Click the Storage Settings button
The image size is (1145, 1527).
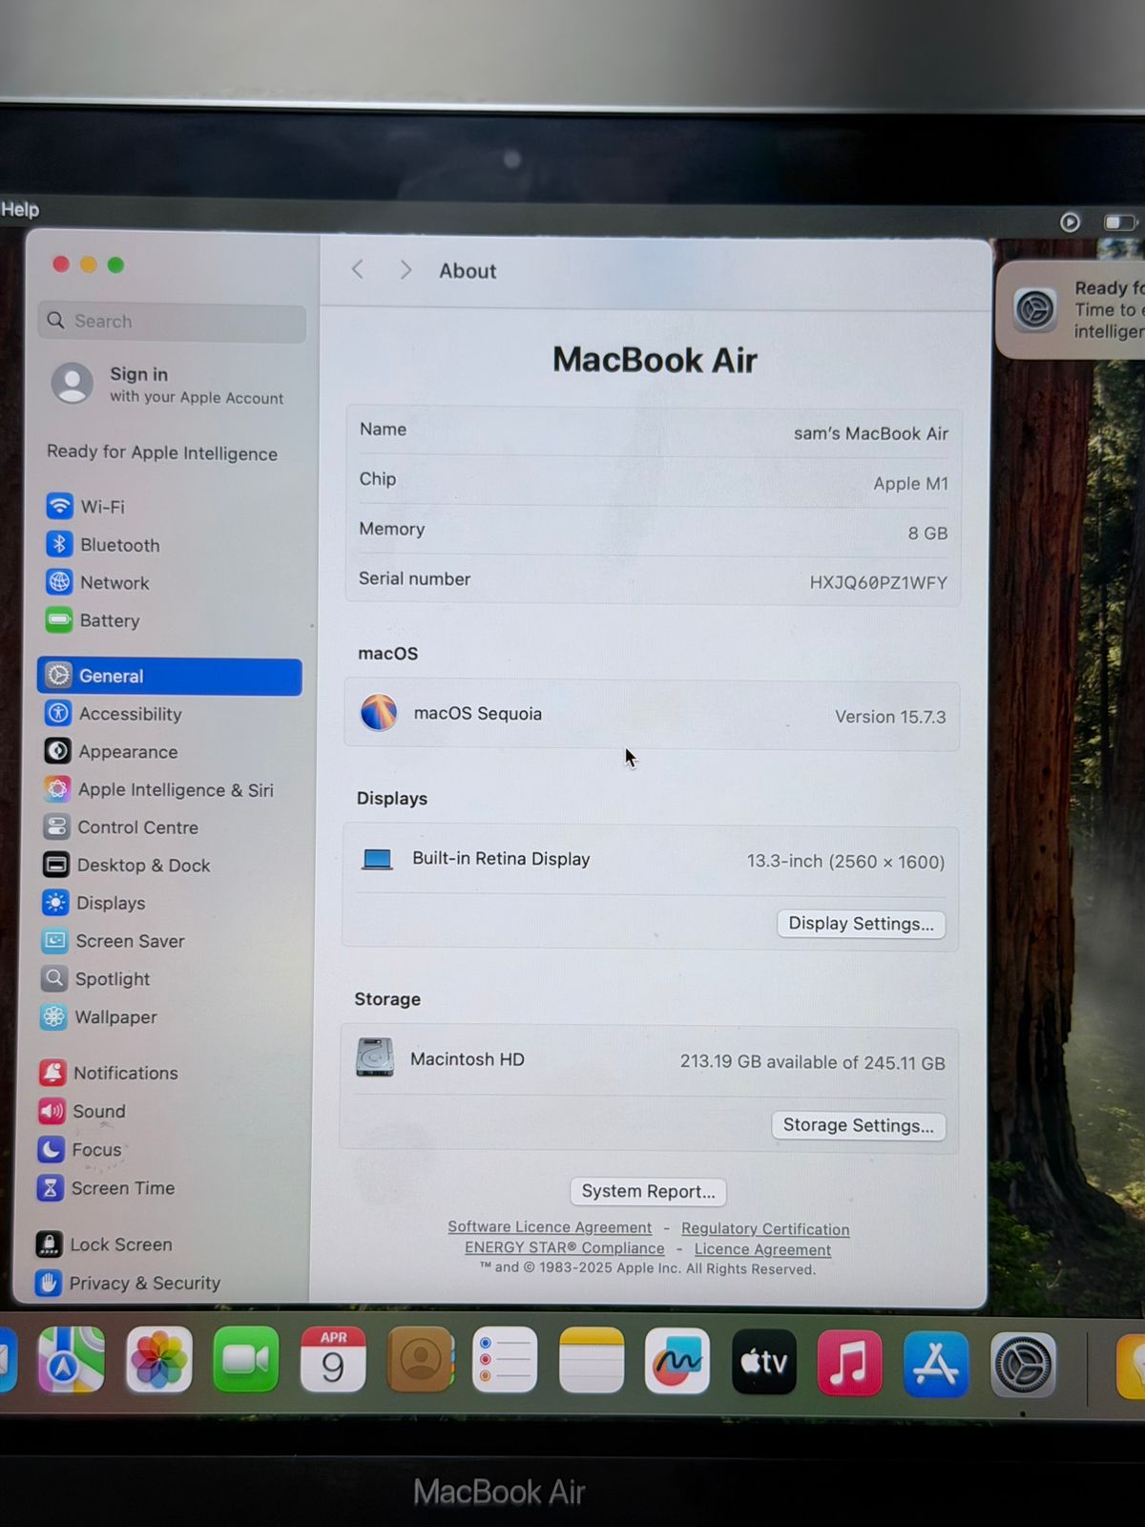(859, 1125)
